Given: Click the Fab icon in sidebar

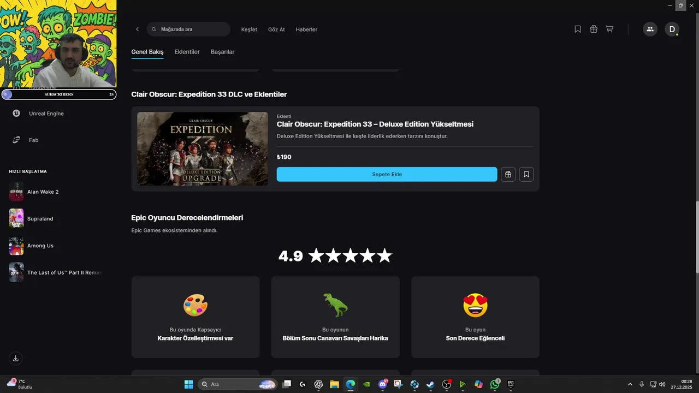Looking at the screenshot, I should [x=16, y=140].
